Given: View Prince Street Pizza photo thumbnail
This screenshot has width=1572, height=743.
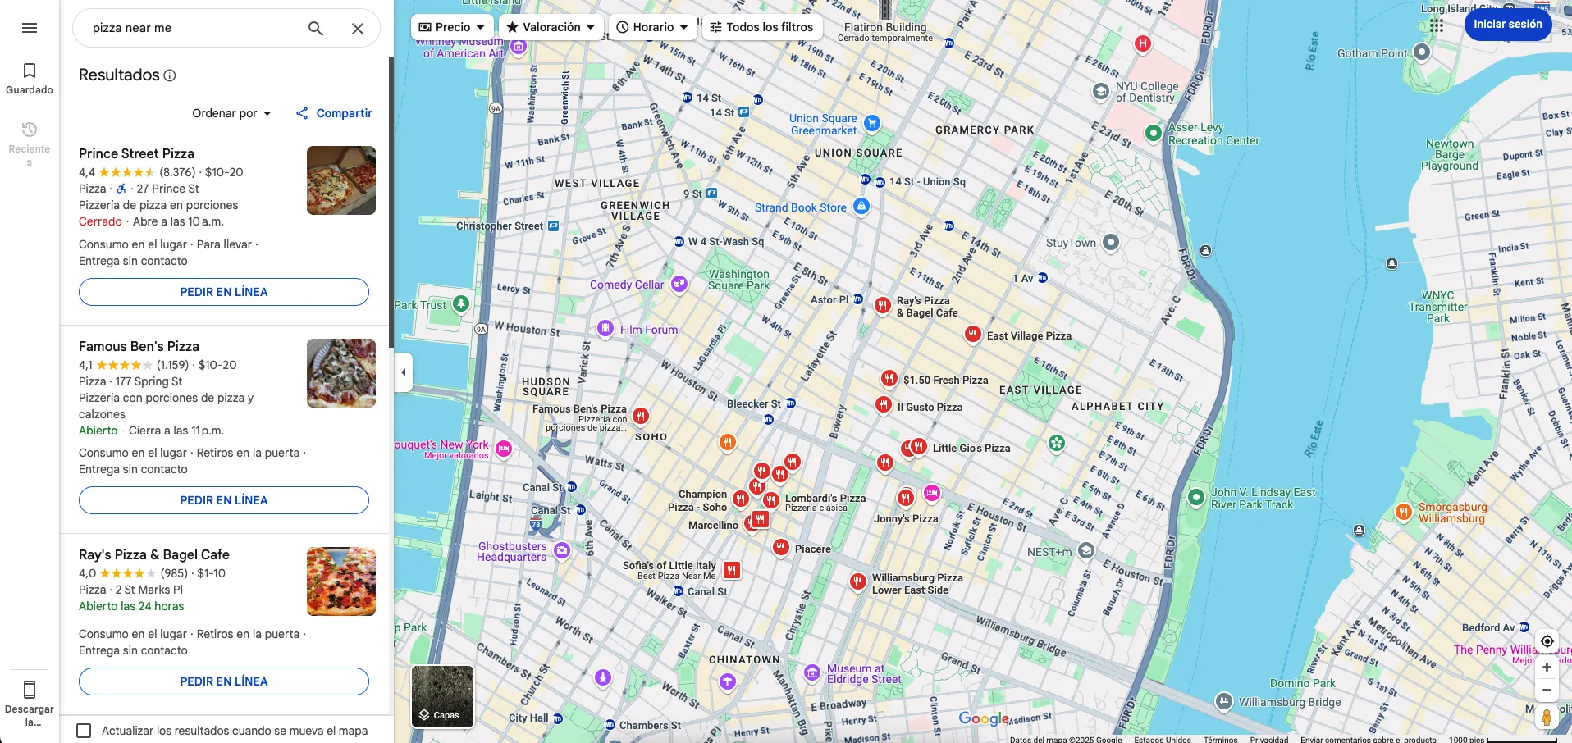Looking at the screenshot, I should click(341, 180).
